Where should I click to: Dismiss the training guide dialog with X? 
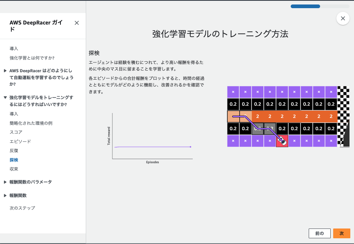[x=343, y=18]
